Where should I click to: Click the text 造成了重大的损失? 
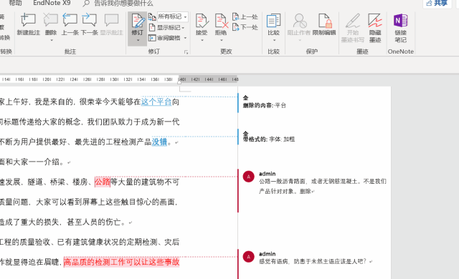pyautogui.click(x=30, y=222)
